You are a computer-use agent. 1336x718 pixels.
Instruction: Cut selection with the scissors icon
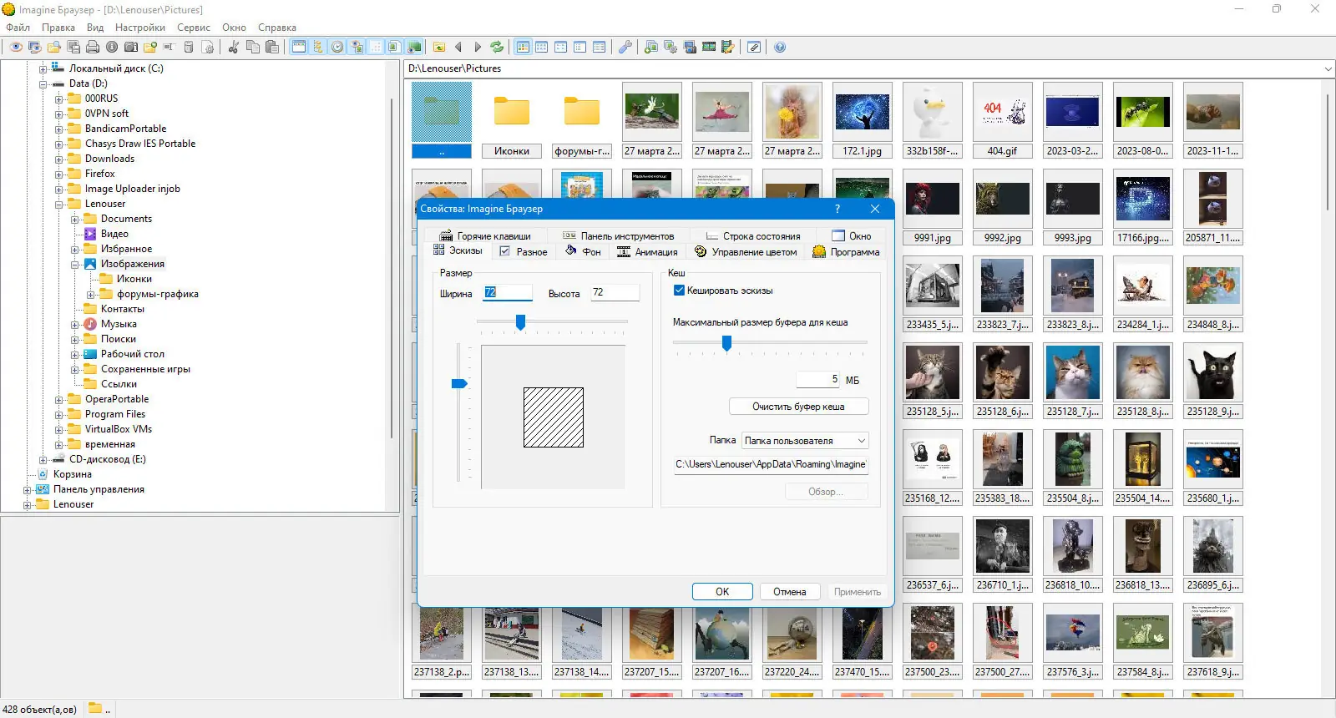pyautogui.click(x=234, y=48)
